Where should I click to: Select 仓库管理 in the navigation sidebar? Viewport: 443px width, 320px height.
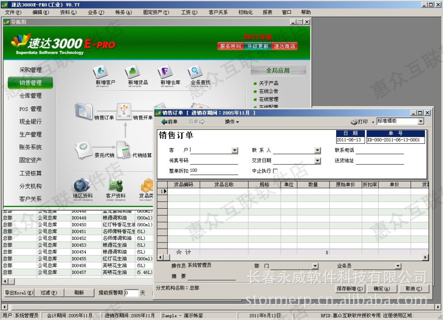pyautogui.click(x=31, y=96)
